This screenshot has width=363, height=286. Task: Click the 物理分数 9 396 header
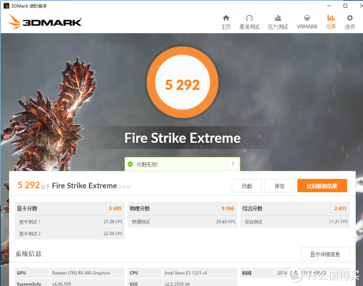point(183,209)
